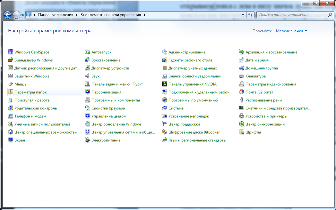Open the Мелкие значки view dropdown
Image resolution: width=336 pixels, height=210 pixels.
(x=291, y=31)
